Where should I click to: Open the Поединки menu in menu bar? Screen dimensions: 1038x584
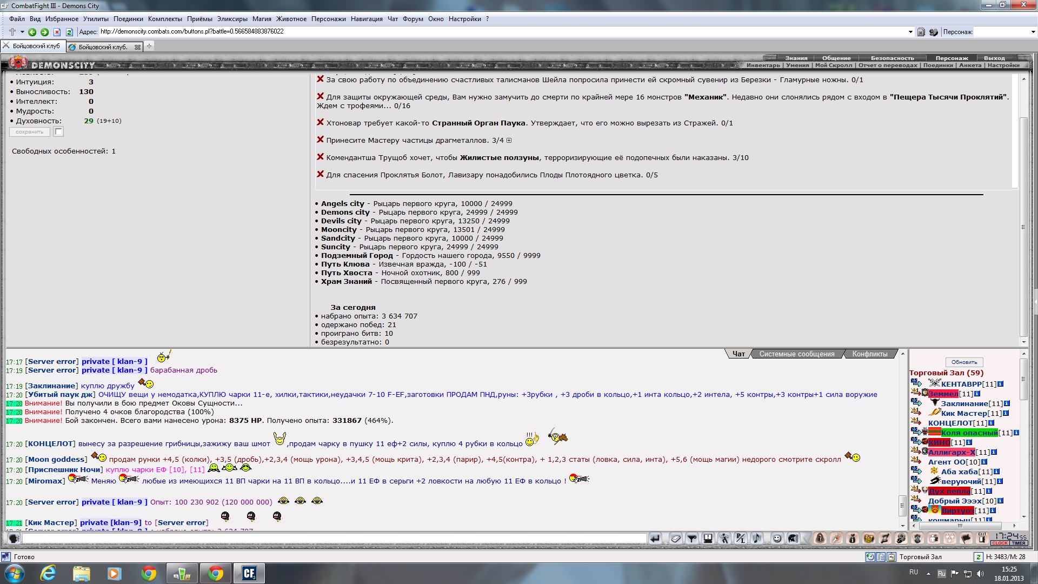(x=128, y=19)
